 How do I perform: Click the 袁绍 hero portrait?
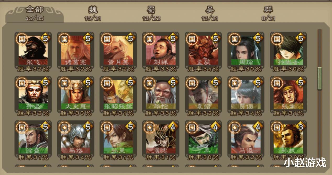click(203, 95)
